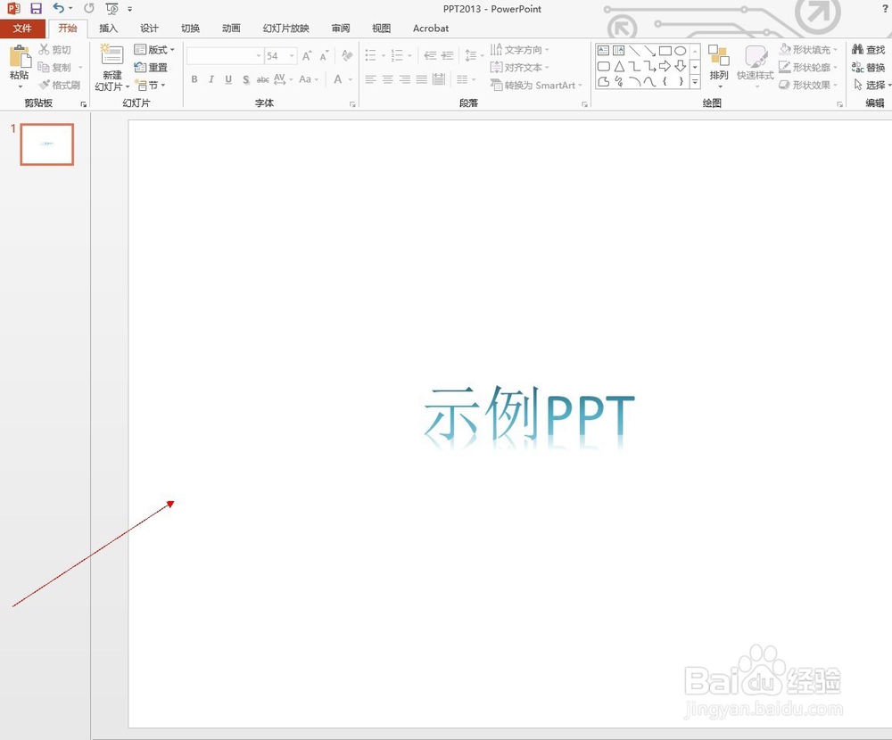
Task: Toggle align text right
Action: point(405,79)
